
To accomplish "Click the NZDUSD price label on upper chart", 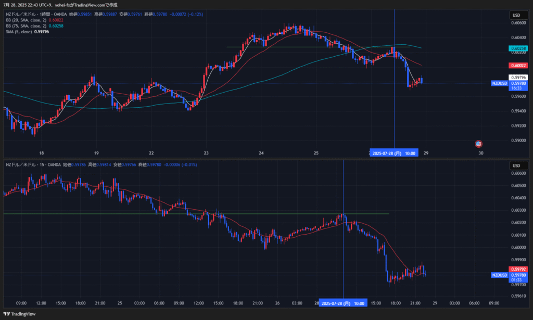I will pyautogui.click(x=500, y=83).
